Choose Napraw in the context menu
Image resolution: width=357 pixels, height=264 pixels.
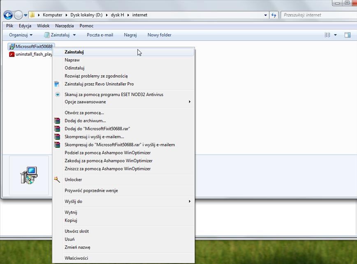123,60
